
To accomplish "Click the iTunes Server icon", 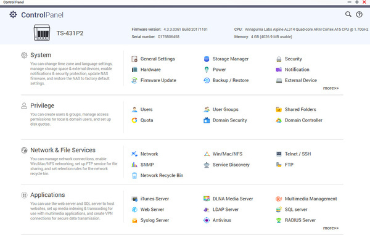I will coord(134,199).
